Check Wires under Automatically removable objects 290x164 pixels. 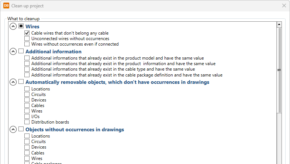27,111
